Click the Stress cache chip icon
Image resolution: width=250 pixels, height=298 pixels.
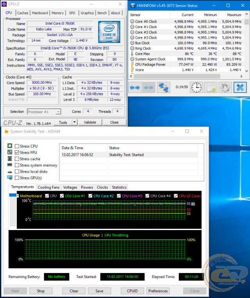click(x=10, y=159)
